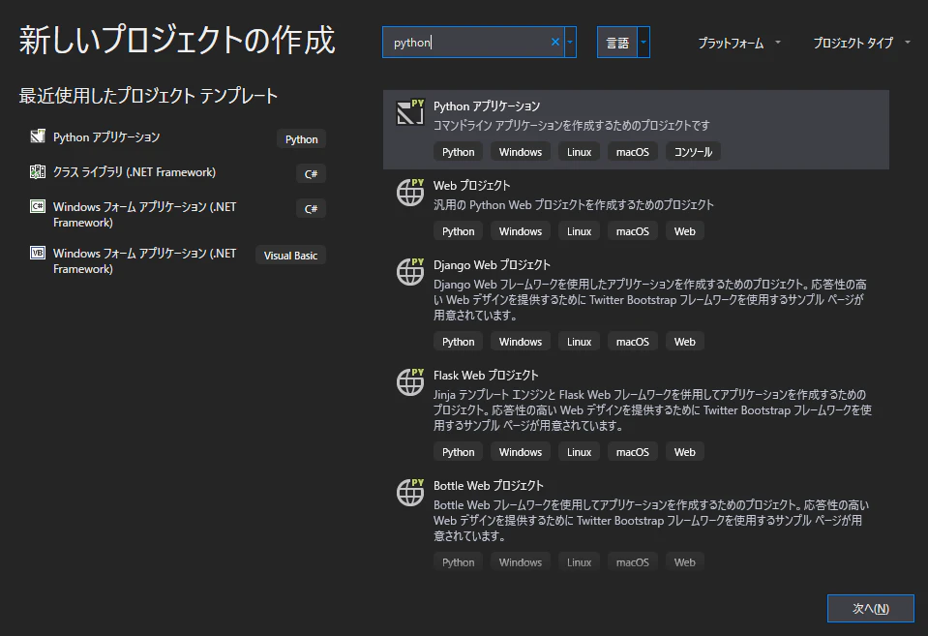Select recent template Python アプリケーション
928x636 pixels.
[x=106, y=136]
